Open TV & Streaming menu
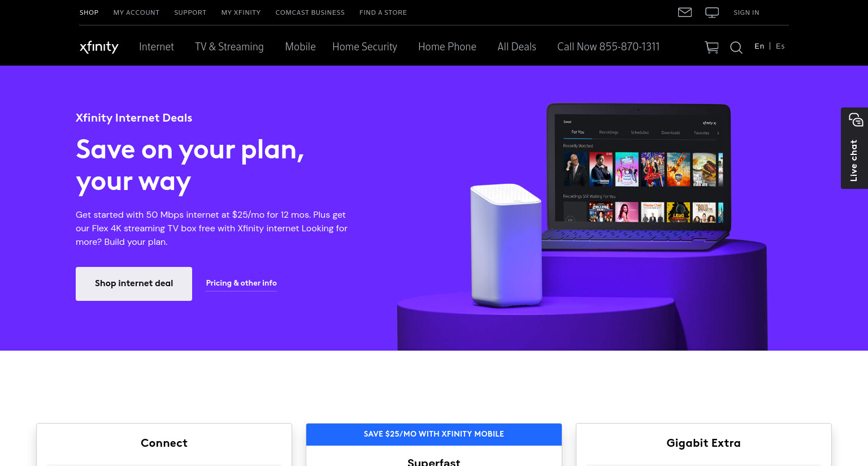Viewport: 868px width, 466px height. click(x=229, y=47)
